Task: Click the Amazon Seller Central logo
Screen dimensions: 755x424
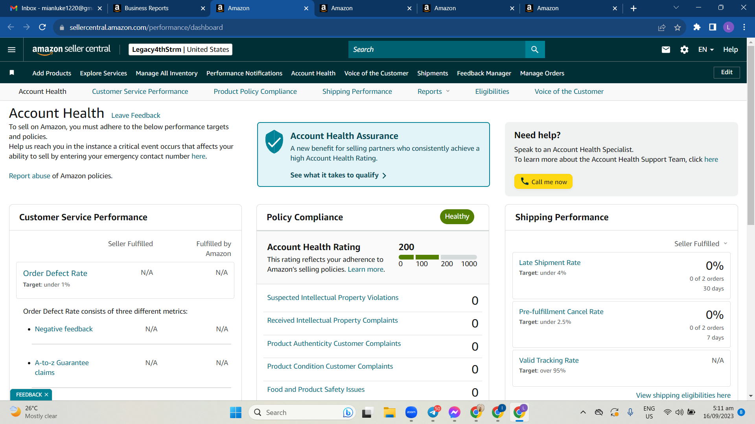Action: point(71,49)
